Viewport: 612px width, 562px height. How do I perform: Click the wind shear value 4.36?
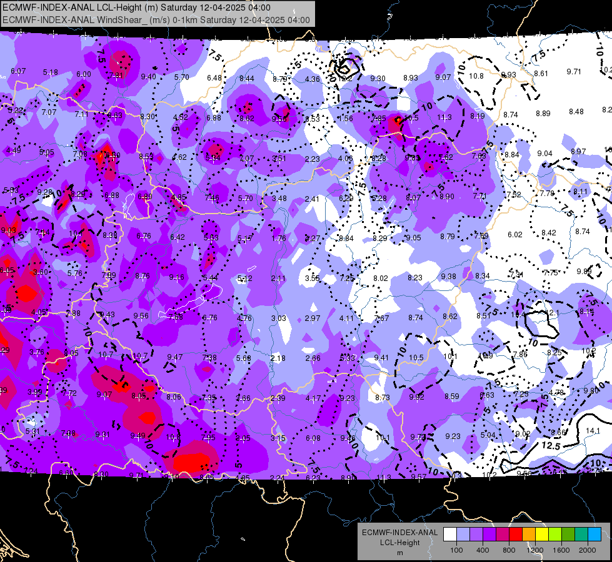312,79
